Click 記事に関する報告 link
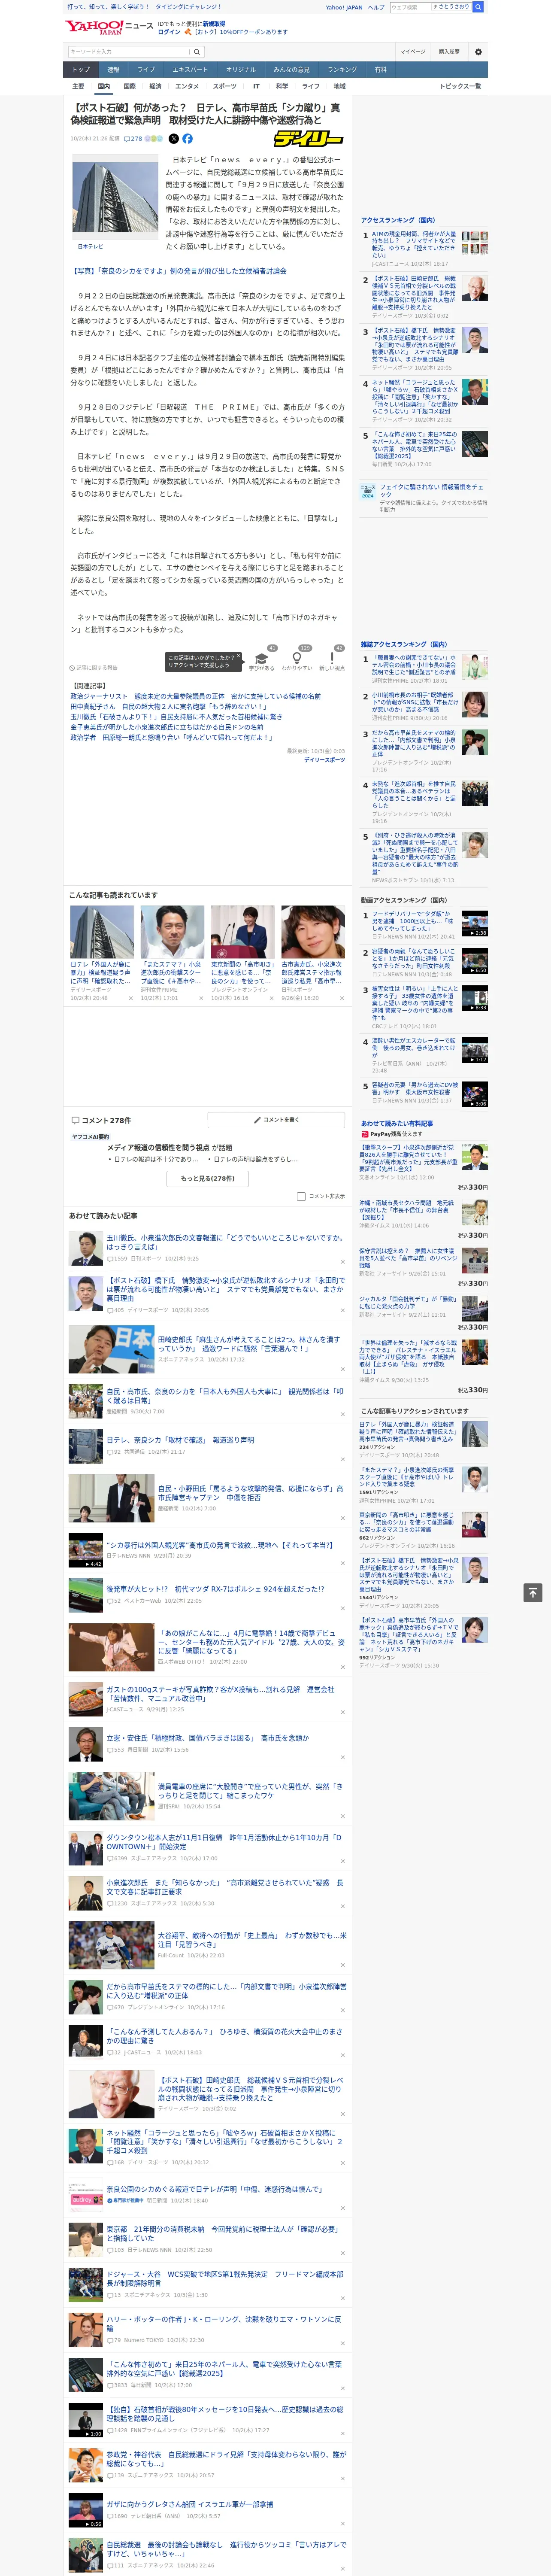 pos(93,668)
